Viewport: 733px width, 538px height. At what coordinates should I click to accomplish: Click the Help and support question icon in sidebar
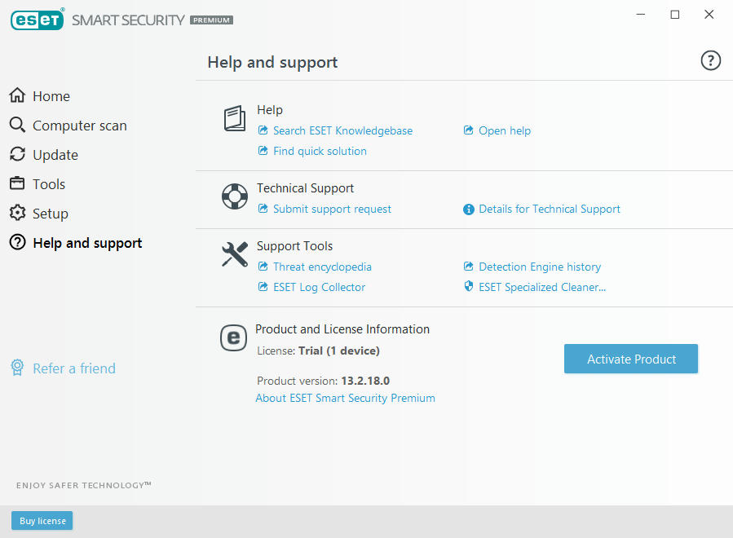[17, 242]
